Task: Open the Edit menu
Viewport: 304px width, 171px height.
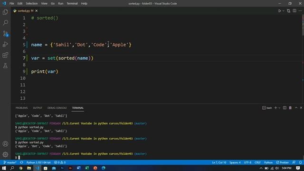Action: [20, 3]
